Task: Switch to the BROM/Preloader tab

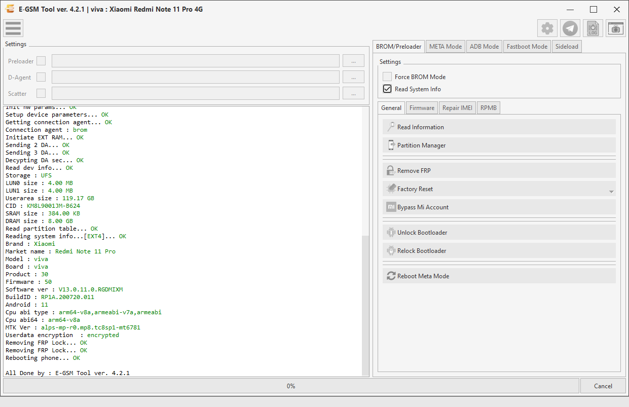Action: 398,46
